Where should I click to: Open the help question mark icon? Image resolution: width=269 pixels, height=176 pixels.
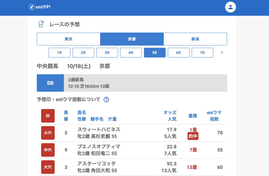[106, 100]
